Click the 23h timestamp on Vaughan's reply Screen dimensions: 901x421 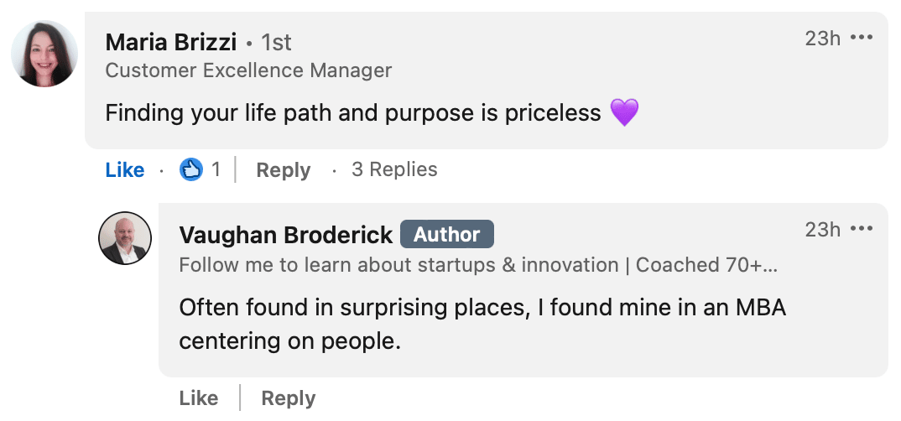click(823, 229)
